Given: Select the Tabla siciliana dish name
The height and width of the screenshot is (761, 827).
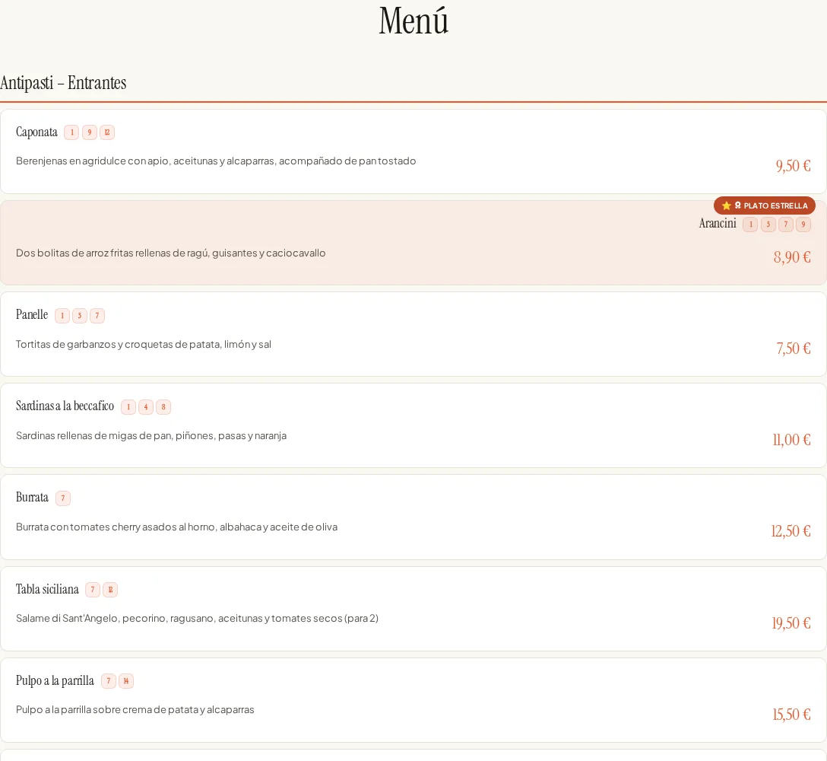Looking at the screenshot, I should coord(47,589).
